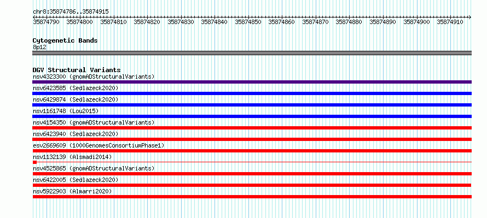Click ruler position 35874810

[113, 22]
